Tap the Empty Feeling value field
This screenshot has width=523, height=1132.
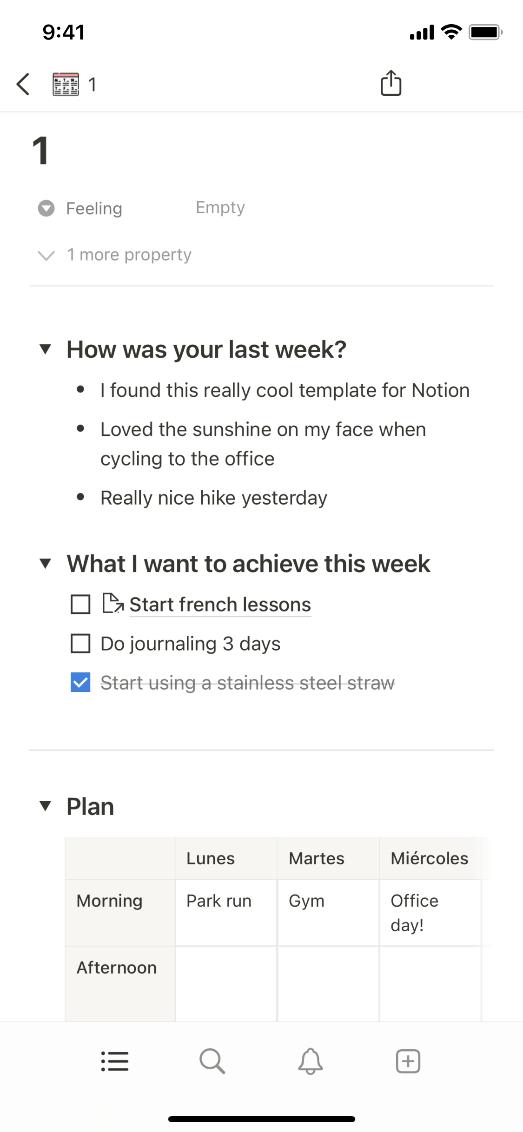[220, 207]
